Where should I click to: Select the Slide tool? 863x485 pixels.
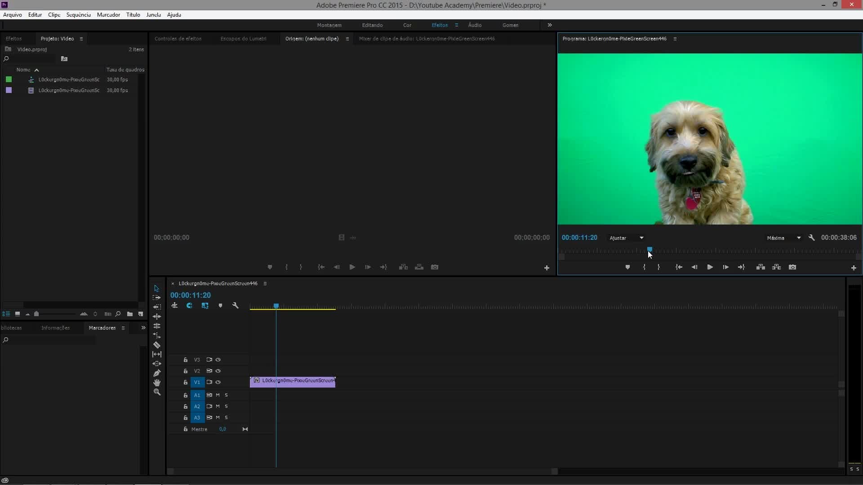[157, 364]
